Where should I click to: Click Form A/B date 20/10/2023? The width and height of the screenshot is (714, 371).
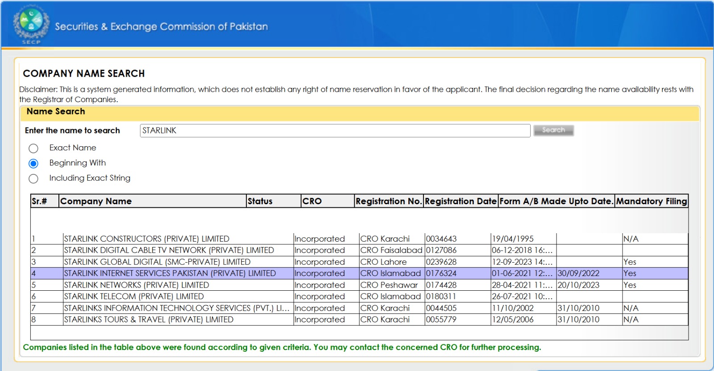578,285
